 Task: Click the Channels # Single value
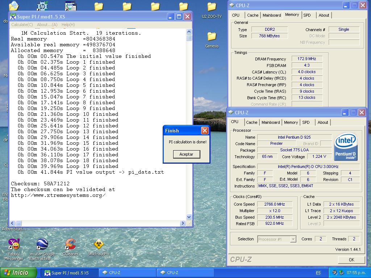point(344,29)
